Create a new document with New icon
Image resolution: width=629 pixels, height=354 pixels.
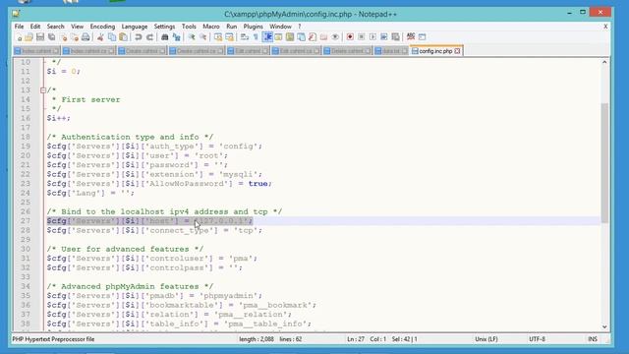tap(19, 37)
